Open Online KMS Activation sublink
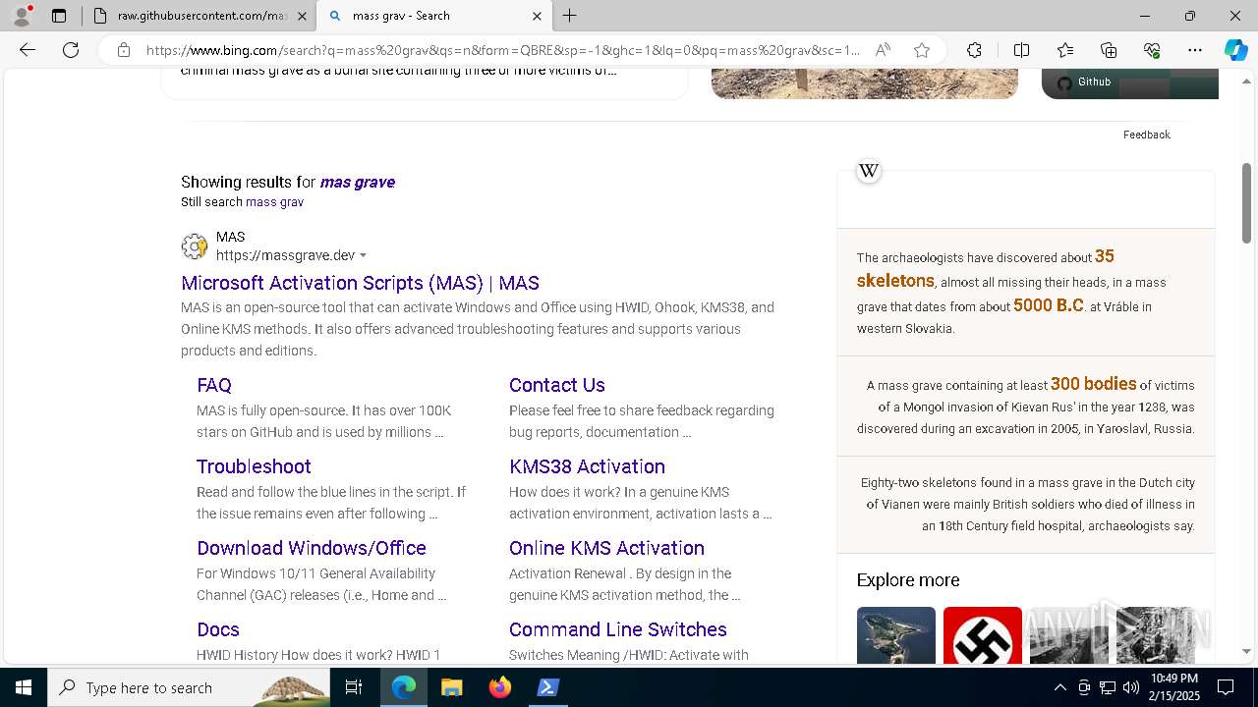 coord(606,548)
